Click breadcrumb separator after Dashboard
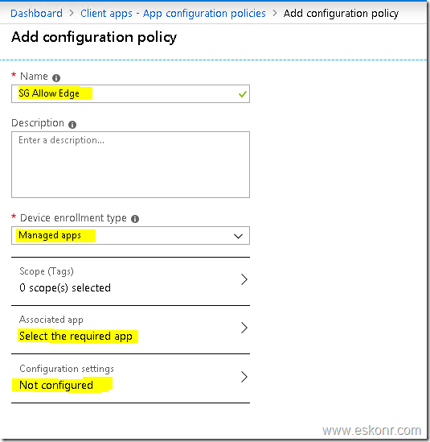430x442 pixels. pos(72,13)
